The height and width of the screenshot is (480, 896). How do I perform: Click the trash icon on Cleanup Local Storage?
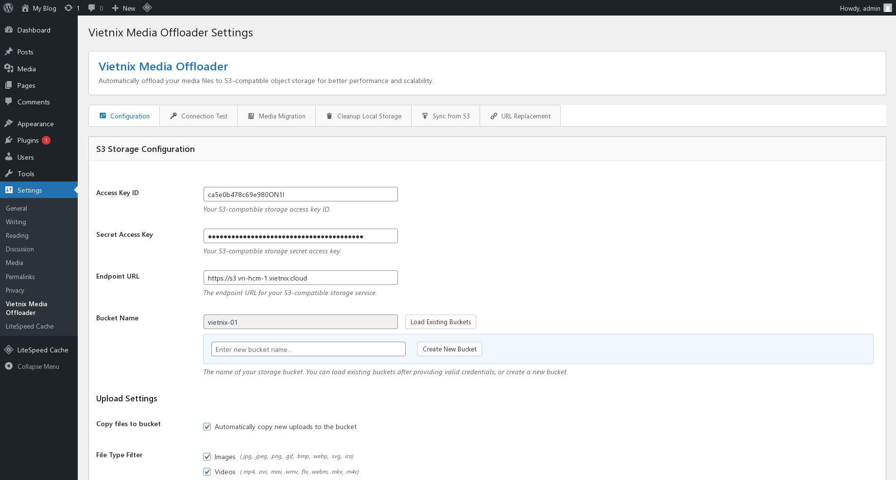[x=329, y=116]
